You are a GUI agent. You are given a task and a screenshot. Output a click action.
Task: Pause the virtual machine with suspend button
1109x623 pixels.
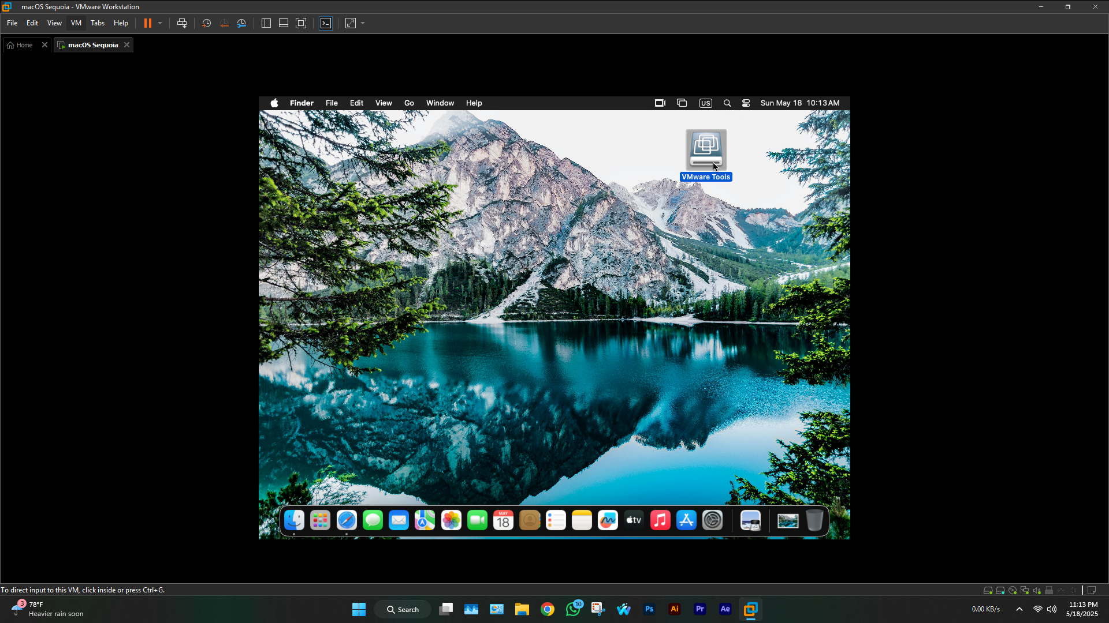(148, 23)
